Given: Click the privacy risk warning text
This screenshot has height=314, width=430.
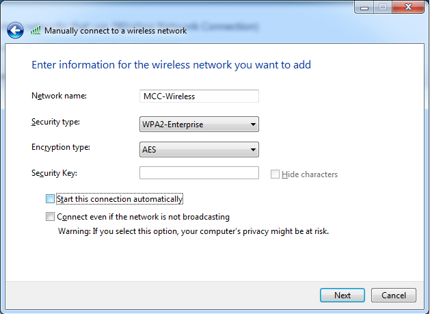Looking at the screenshot, I should point(193,231).
